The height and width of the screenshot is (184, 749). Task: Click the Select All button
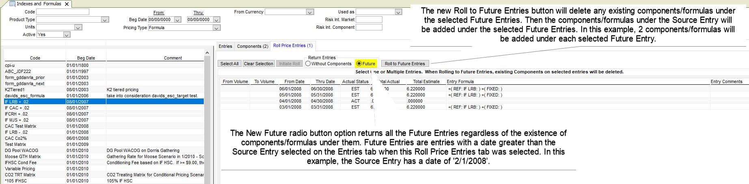[229, 64]
